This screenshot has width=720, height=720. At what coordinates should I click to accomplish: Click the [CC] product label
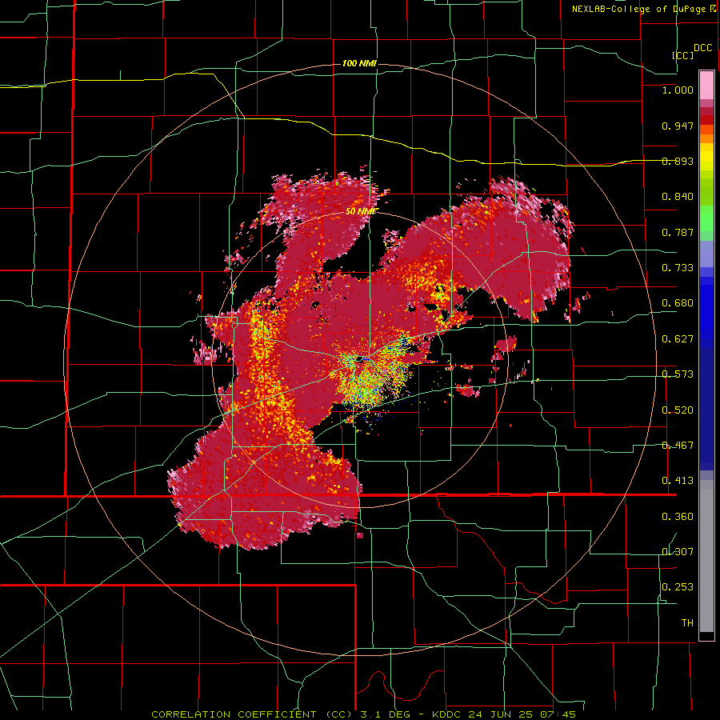683,55
